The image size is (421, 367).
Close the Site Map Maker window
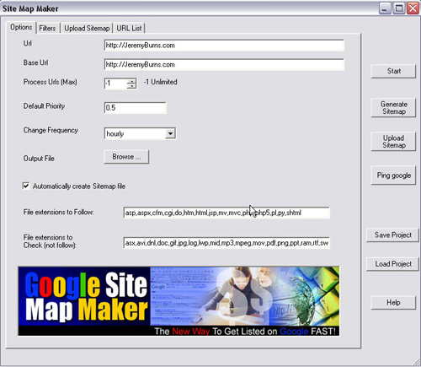coord(413,8)
